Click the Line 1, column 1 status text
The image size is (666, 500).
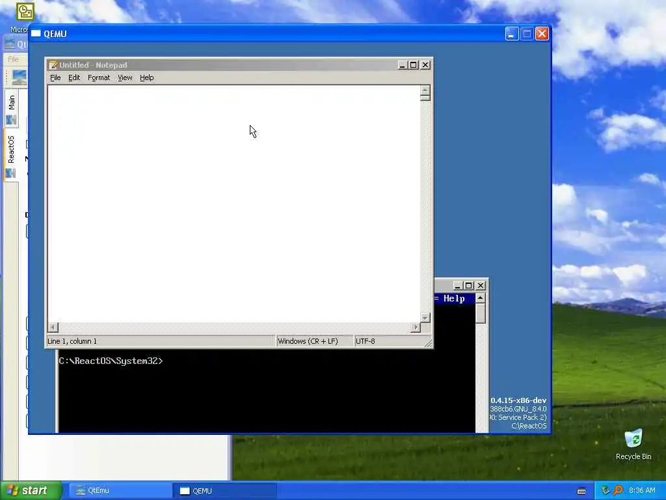click(x=72, y=341)
